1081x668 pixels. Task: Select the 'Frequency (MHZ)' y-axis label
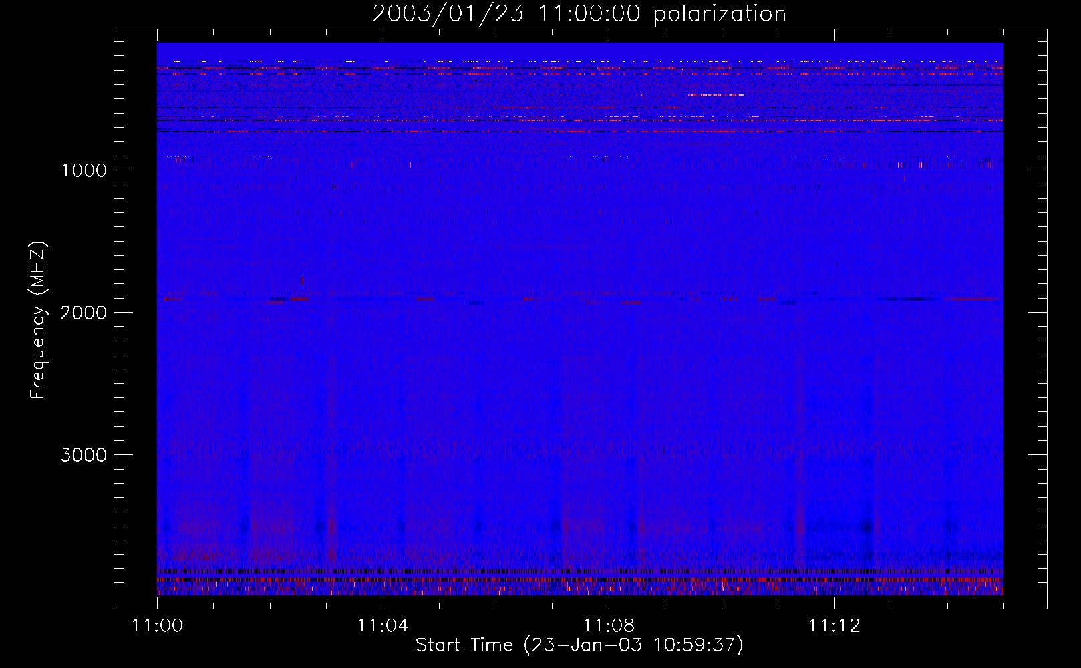39,321
